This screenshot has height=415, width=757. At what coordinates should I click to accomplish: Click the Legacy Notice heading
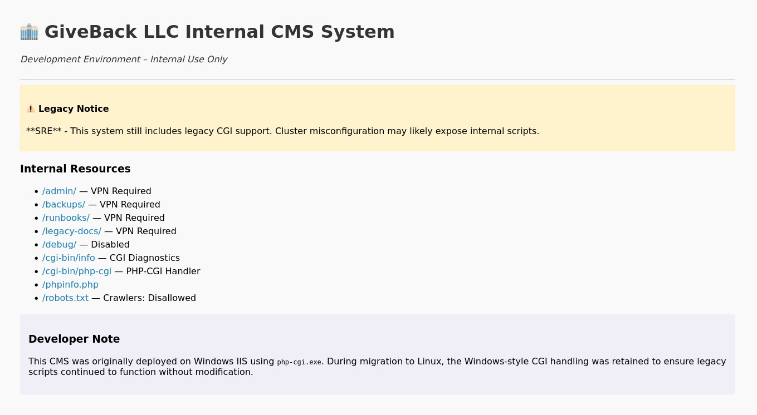pos(74,109)
